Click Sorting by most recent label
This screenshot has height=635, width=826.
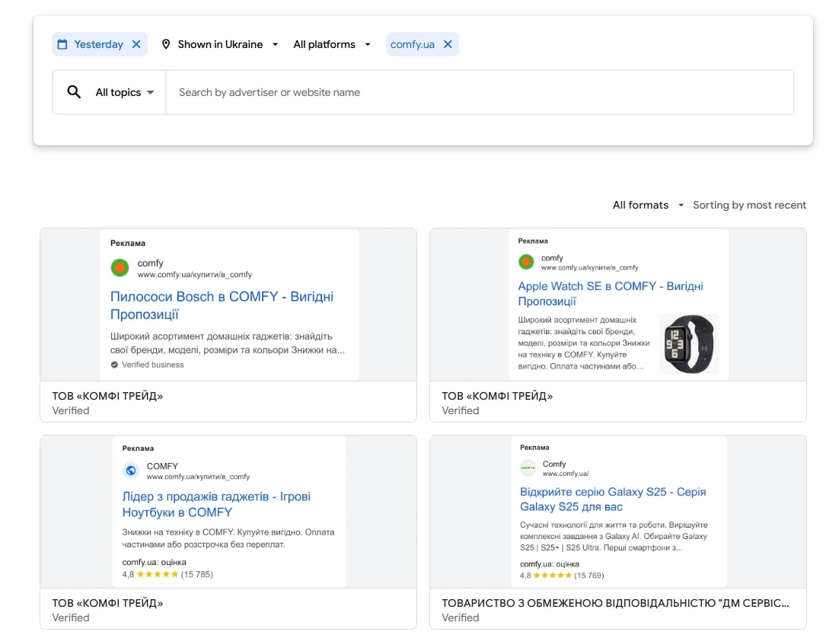[x=749, y=205]
